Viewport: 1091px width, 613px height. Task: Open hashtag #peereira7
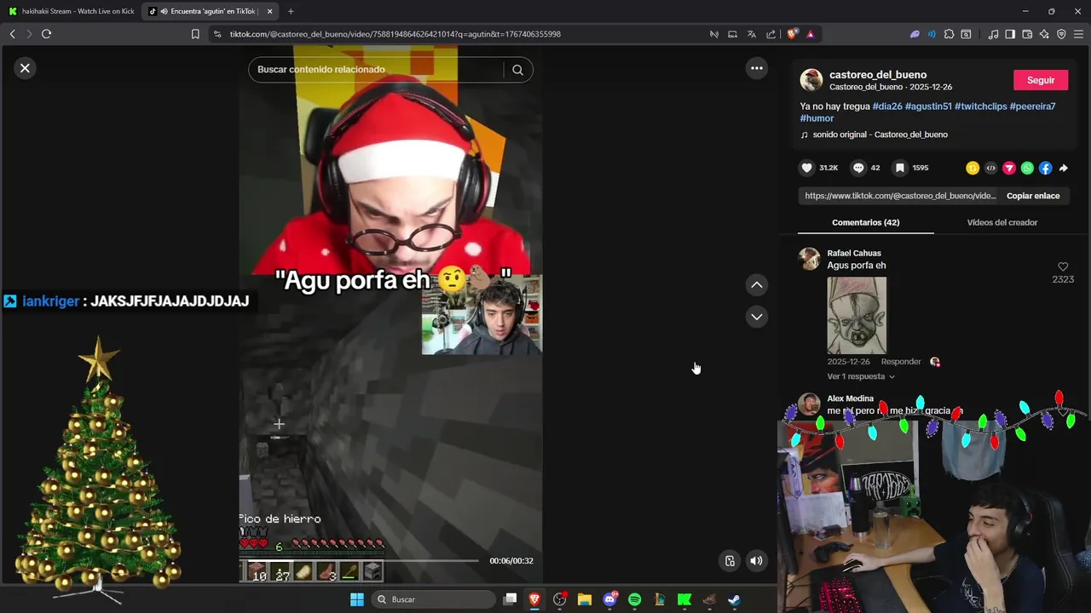(1032, 106)
